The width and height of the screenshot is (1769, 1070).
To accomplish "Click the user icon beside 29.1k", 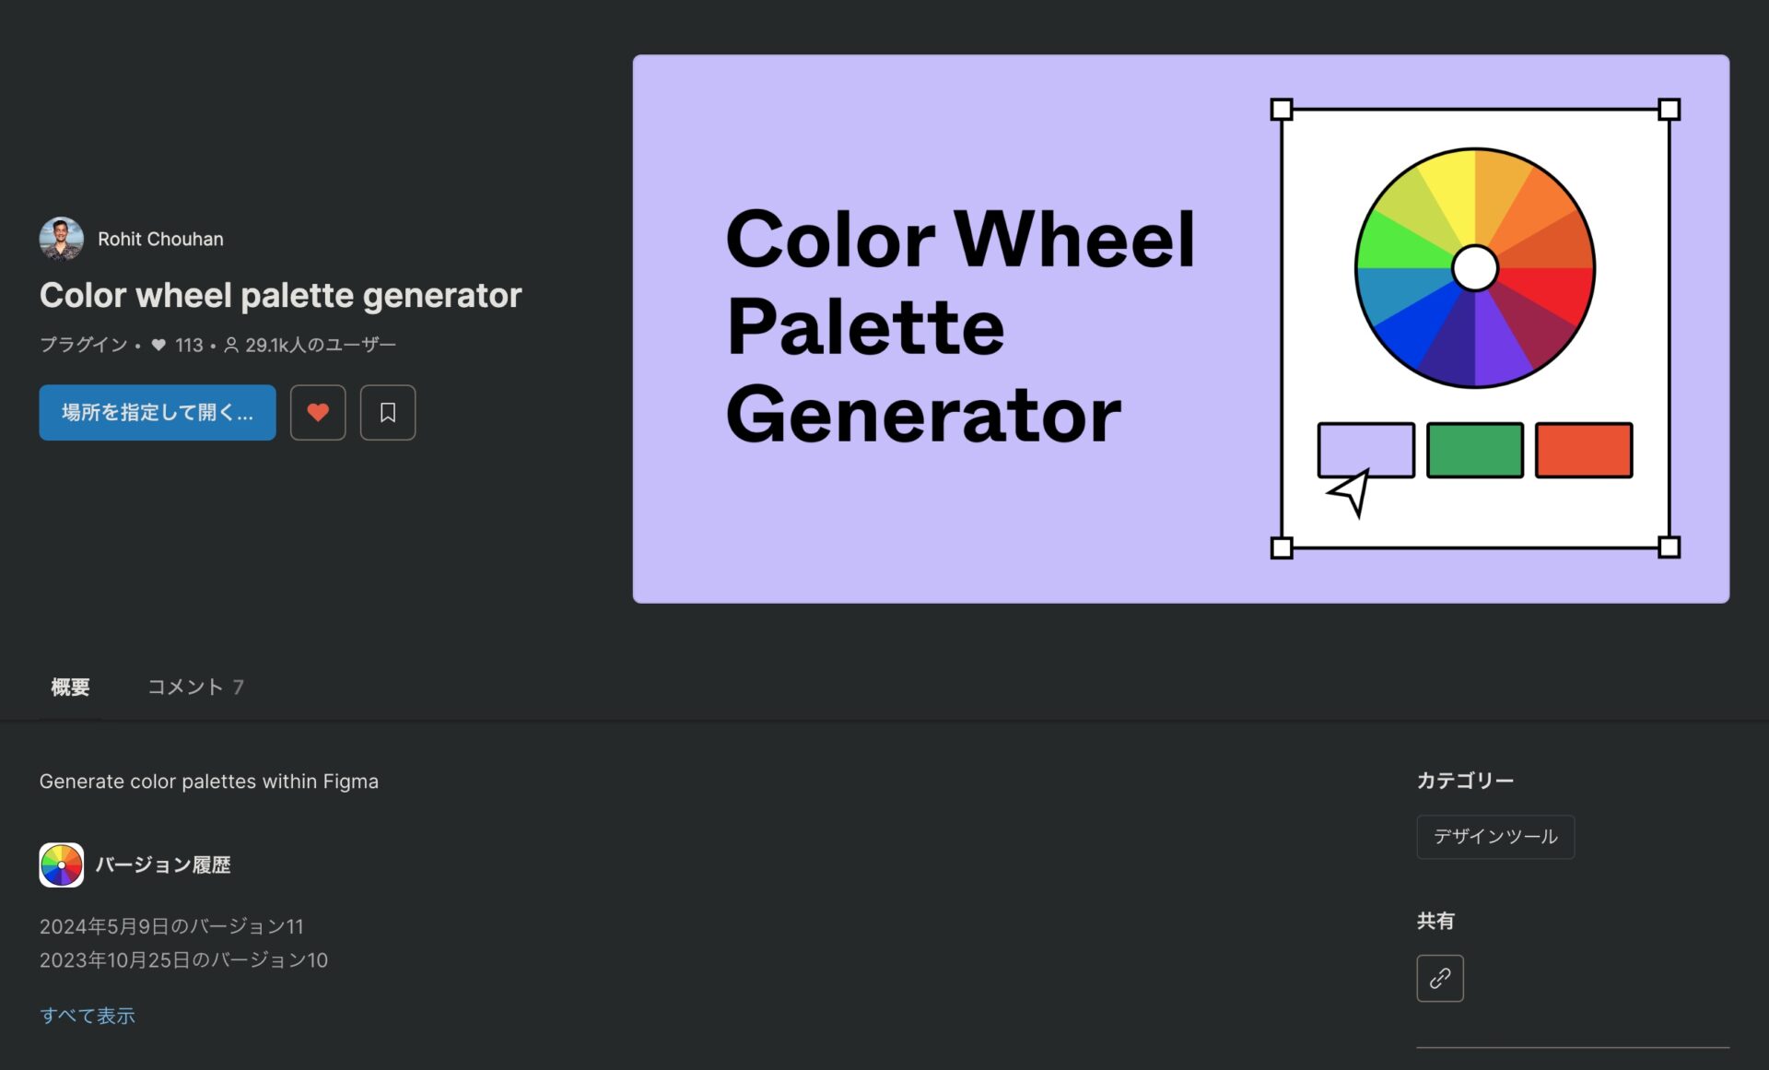I will click(231, 345).
